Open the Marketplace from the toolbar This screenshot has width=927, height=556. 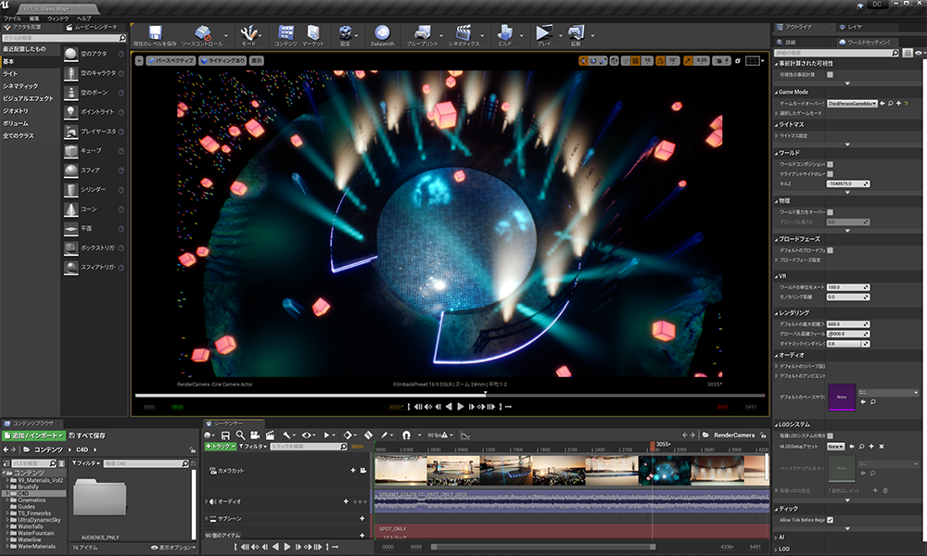(x=313, y=34)
